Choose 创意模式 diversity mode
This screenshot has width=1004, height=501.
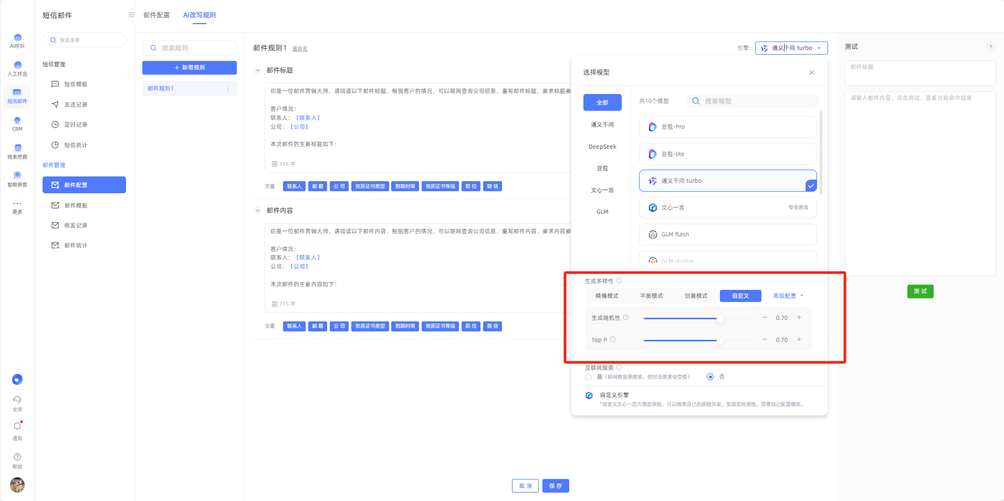pyautogui.click(x=696, y=296)
